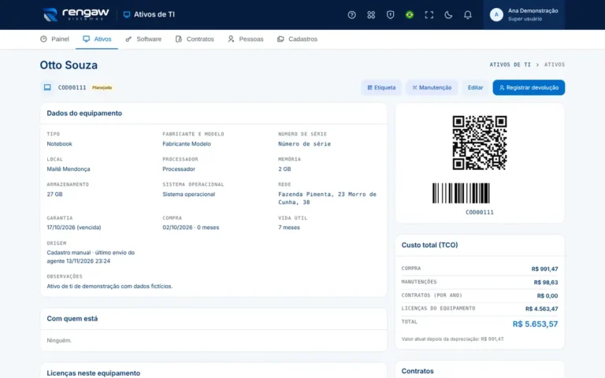The image size is (605, 378).
Task: Click warranty date 17/10/2026 (vencida)
Action: pyautogui.click(x=74, y=228)
